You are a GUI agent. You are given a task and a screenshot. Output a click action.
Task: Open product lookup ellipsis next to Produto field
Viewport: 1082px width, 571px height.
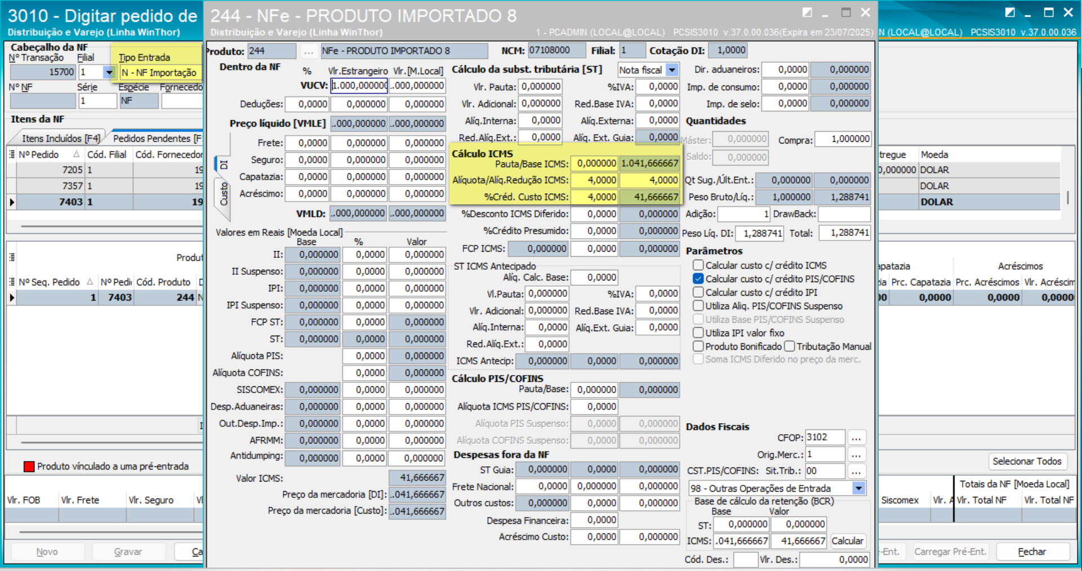point(308,51)
